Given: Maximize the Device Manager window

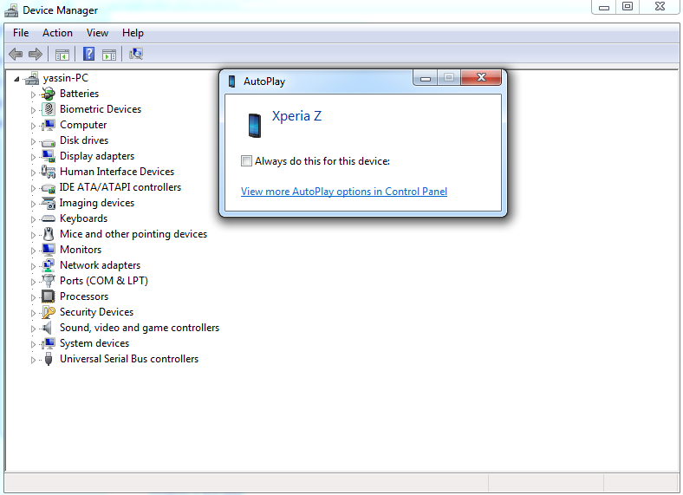Looking at the screenshot, I should click(x=628, y=7).
